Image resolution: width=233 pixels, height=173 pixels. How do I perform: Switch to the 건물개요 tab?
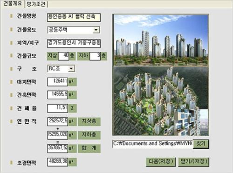tap(13, 4)
